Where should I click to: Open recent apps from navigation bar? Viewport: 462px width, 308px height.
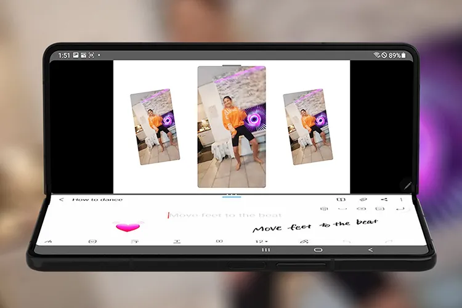coord(266,250)
